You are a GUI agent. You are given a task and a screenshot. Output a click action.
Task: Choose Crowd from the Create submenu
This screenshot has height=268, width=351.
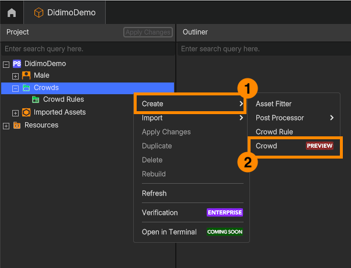pos(294,146)
